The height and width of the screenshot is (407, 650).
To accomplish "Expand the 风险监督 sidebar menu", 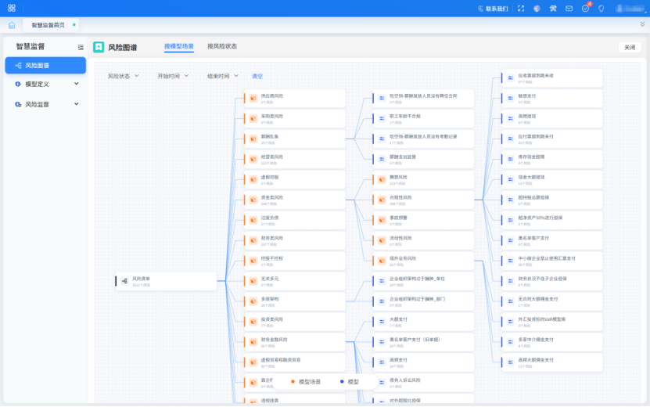I will 45,105.
